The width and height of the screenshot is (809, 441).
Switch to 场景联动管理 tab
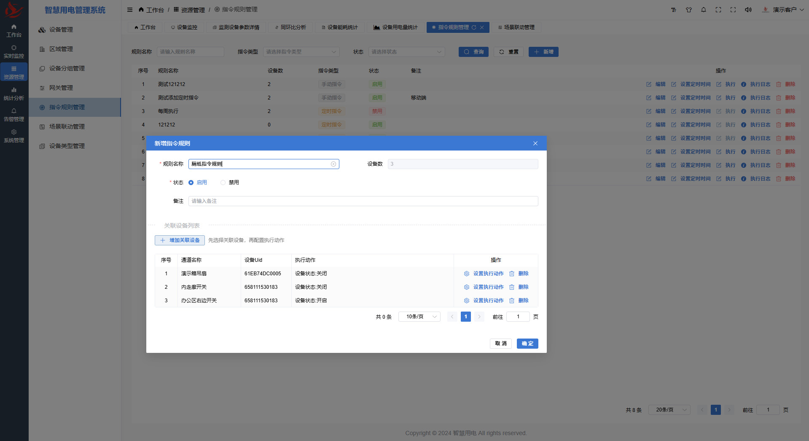point(516,27)
